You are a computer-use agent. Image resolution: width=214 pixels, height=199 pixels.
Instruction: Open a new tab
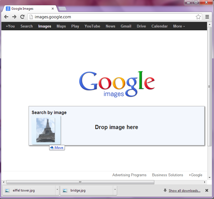pos(62,9)
